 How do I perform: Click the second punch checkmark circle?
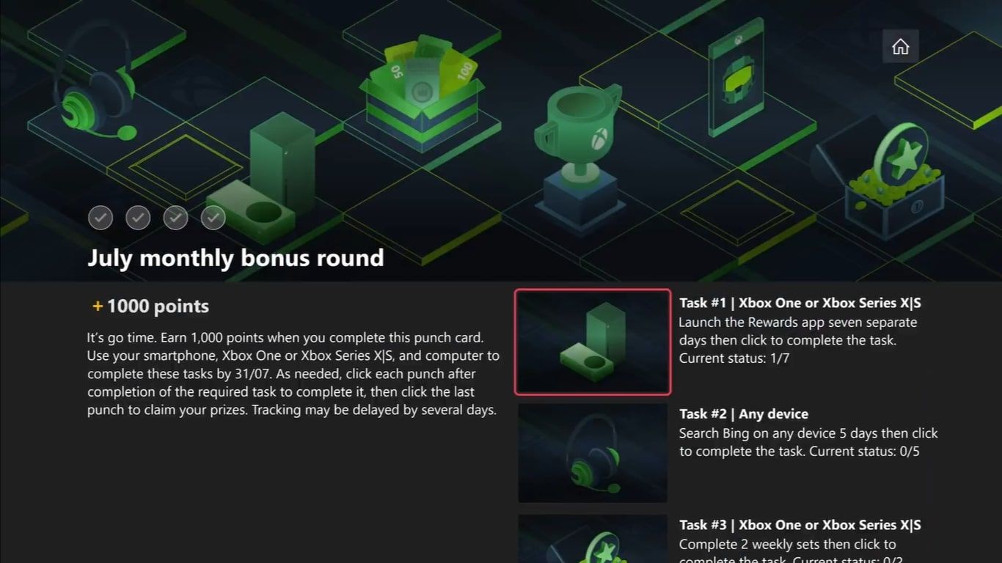pyautogui.click(x=138, y=218)
